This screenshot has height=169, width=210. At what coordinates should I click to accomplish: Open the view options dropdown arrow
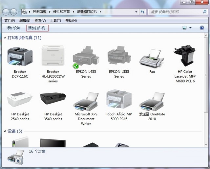pyautogui.click(x=190, y=28)
